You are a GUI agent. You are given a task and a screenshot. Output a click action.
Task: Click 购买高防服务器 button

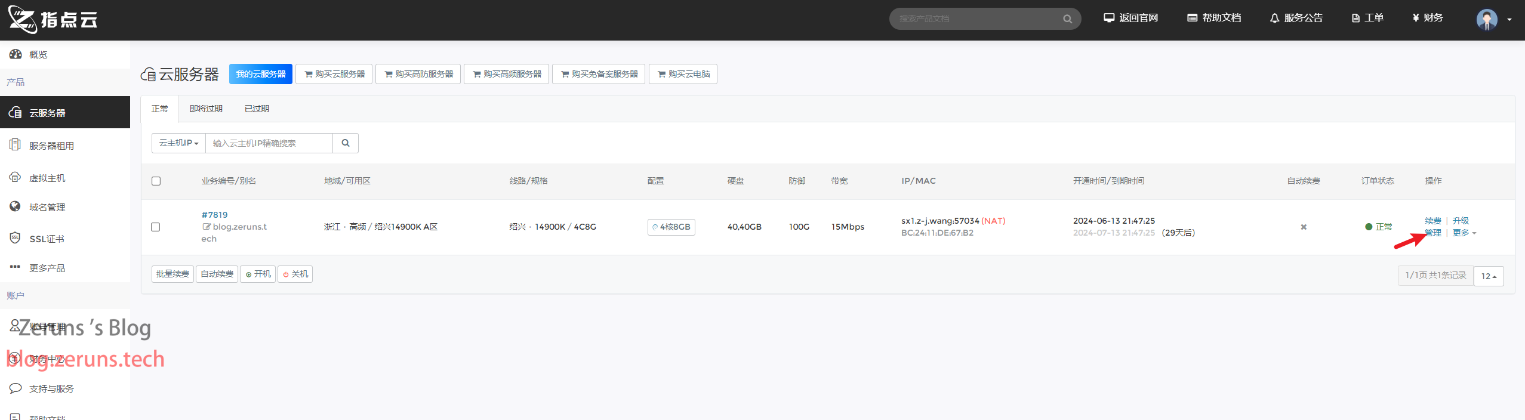418,74
